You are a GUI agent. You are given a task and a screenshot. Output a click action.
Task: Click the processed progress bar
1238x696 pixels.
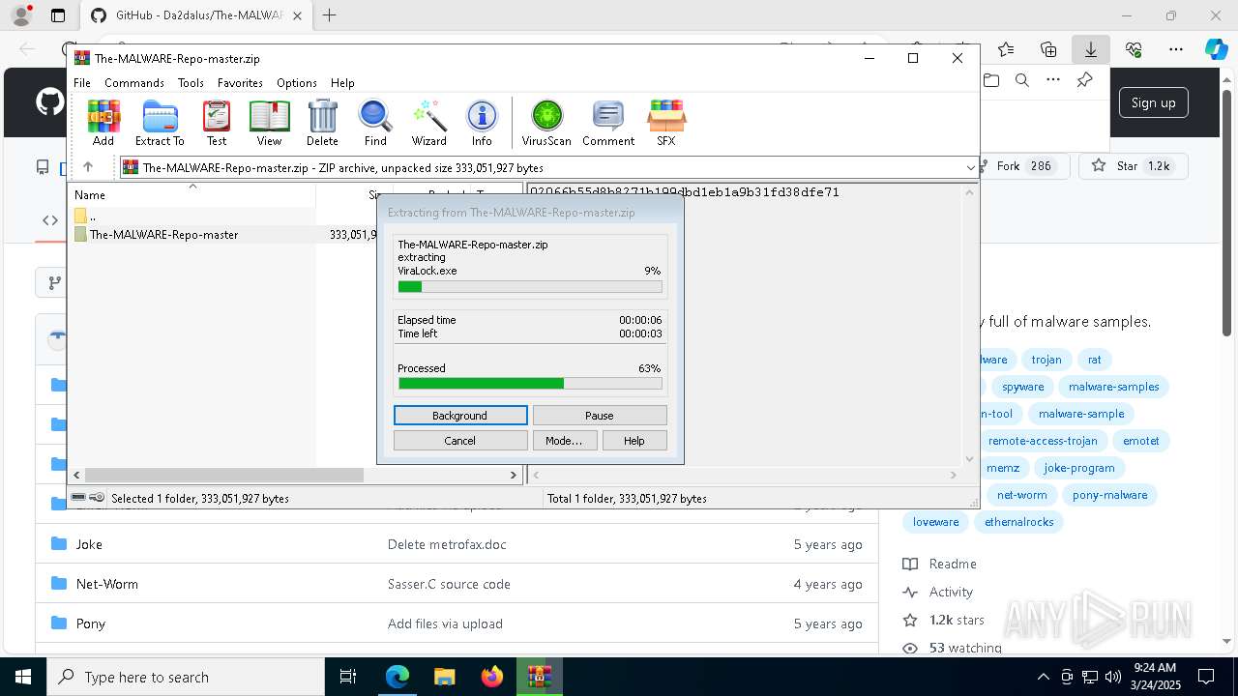(x=530, y=383)
